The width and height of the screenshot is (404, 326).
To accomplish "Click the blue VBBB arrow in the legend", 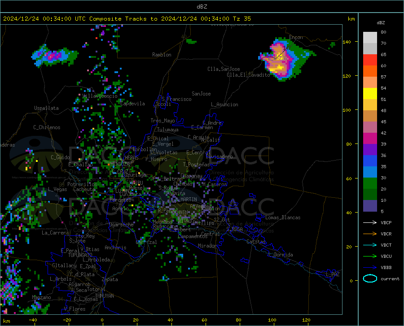I will (370, 267).
